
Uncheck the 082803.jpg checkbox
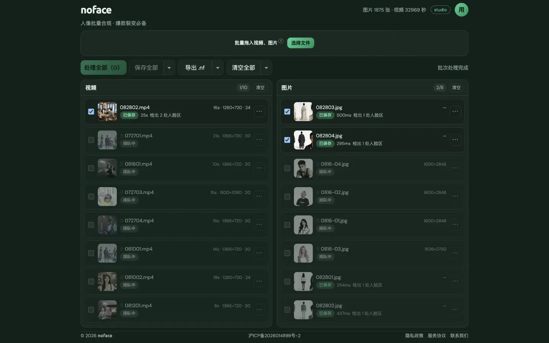287,112
